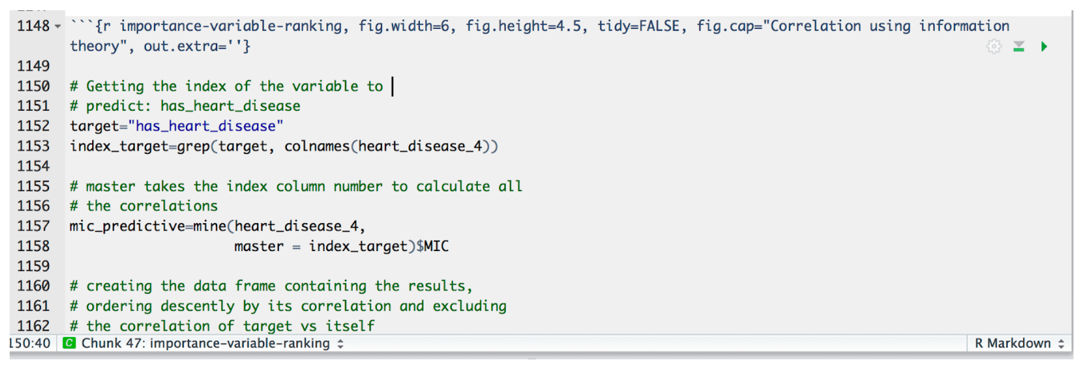Run current chunk with green play arrow
The width and height of the screenshot is (1090, 368).
point(1044,47)
